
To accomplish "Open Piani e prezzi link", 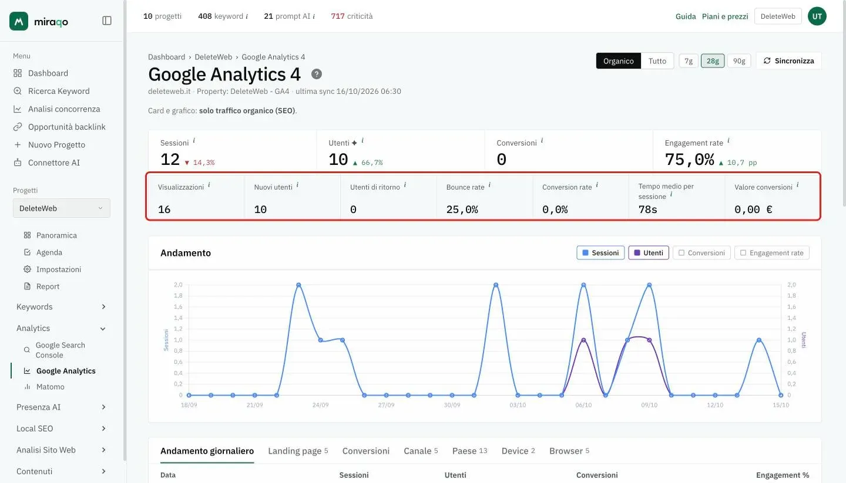I will 725,16.
